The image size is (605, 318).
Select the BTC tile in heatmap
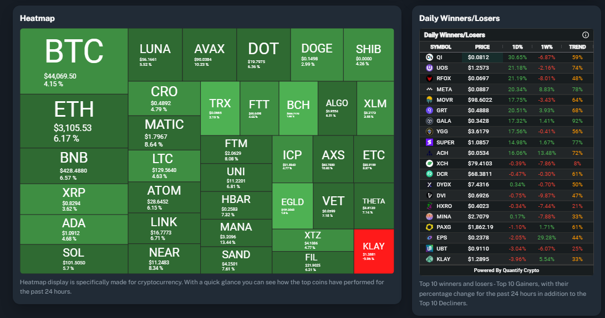pyautogui.click(x=74, y=61)
